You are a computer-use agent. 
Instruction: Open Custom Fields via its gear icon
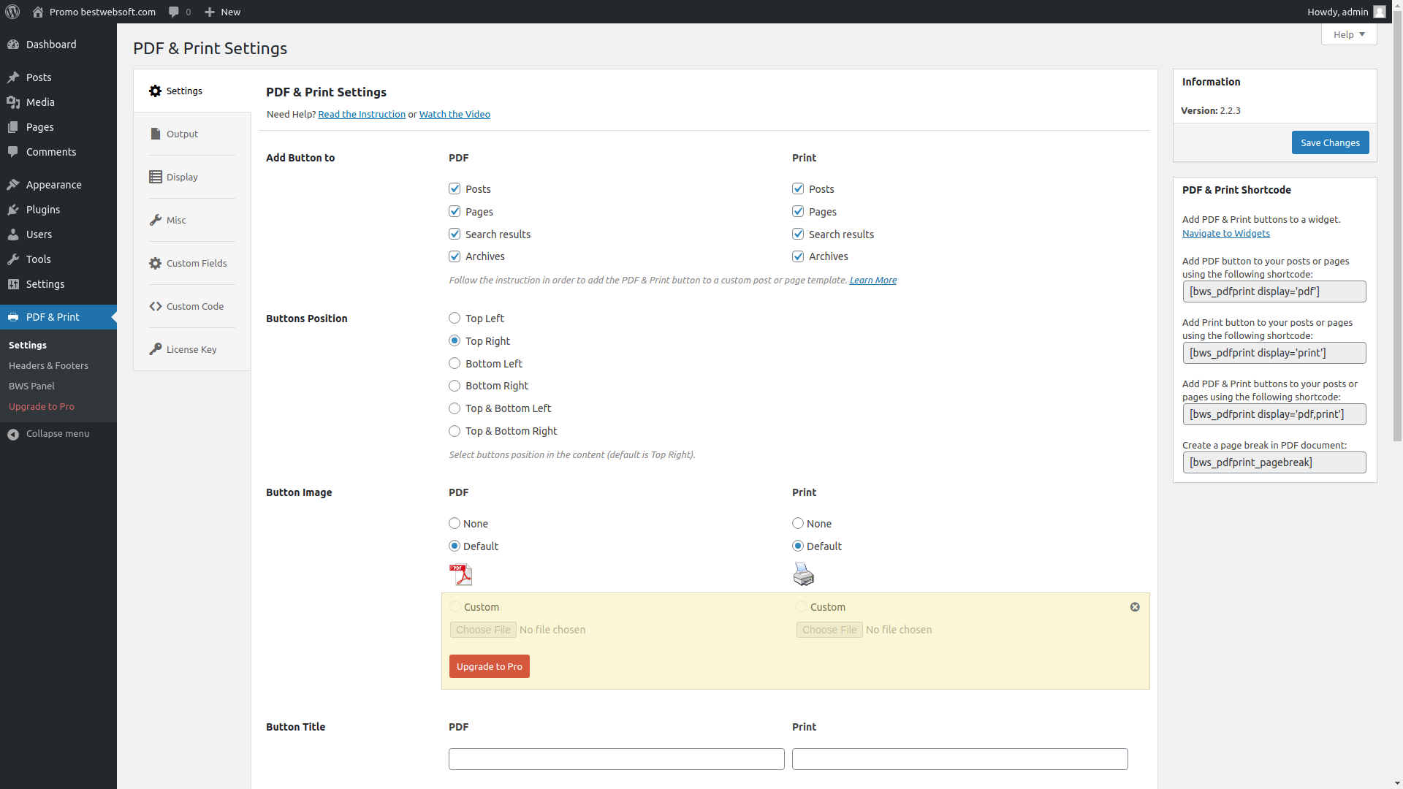[155, 263]
